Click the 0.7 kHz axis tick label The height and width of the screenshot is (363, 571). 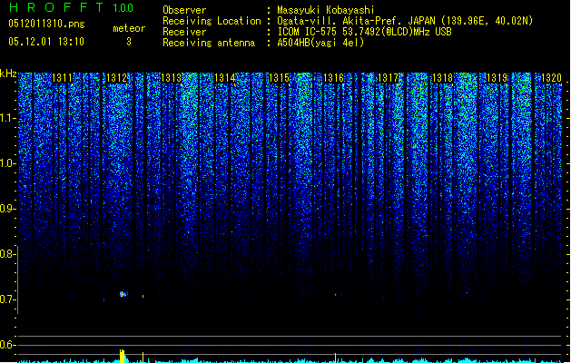[x=8, y=299]
